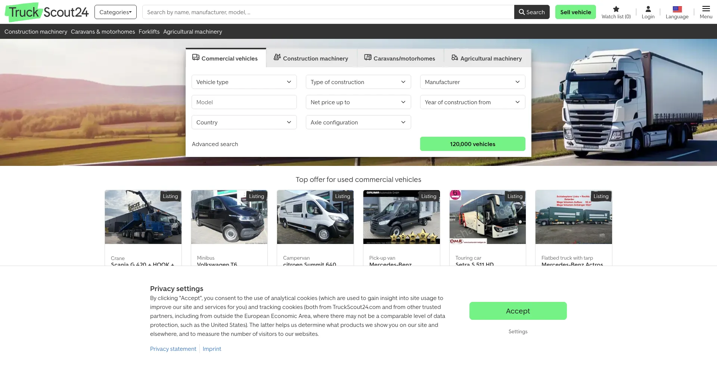Open the Type of construction dropdown
Viewport: 717px width, 371px height.
coord(358,82)
